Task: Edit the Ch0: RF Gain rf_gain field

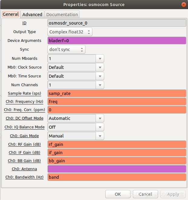Action: [117, 144]
